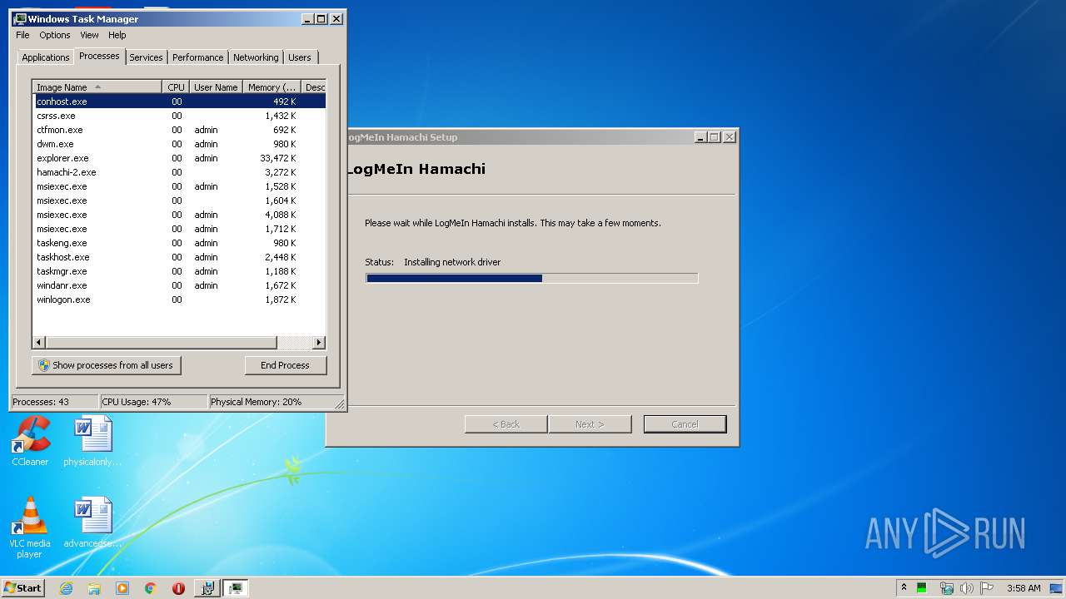Image resolution: width=1066 pixels, height=599 pixels.
Task: Select the windanr.exe process
Action: coord(179,285)
